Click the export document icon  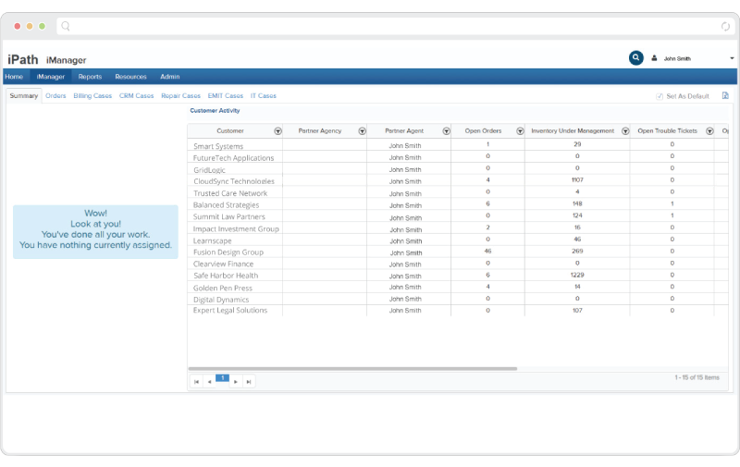click(x=725, y=95)
